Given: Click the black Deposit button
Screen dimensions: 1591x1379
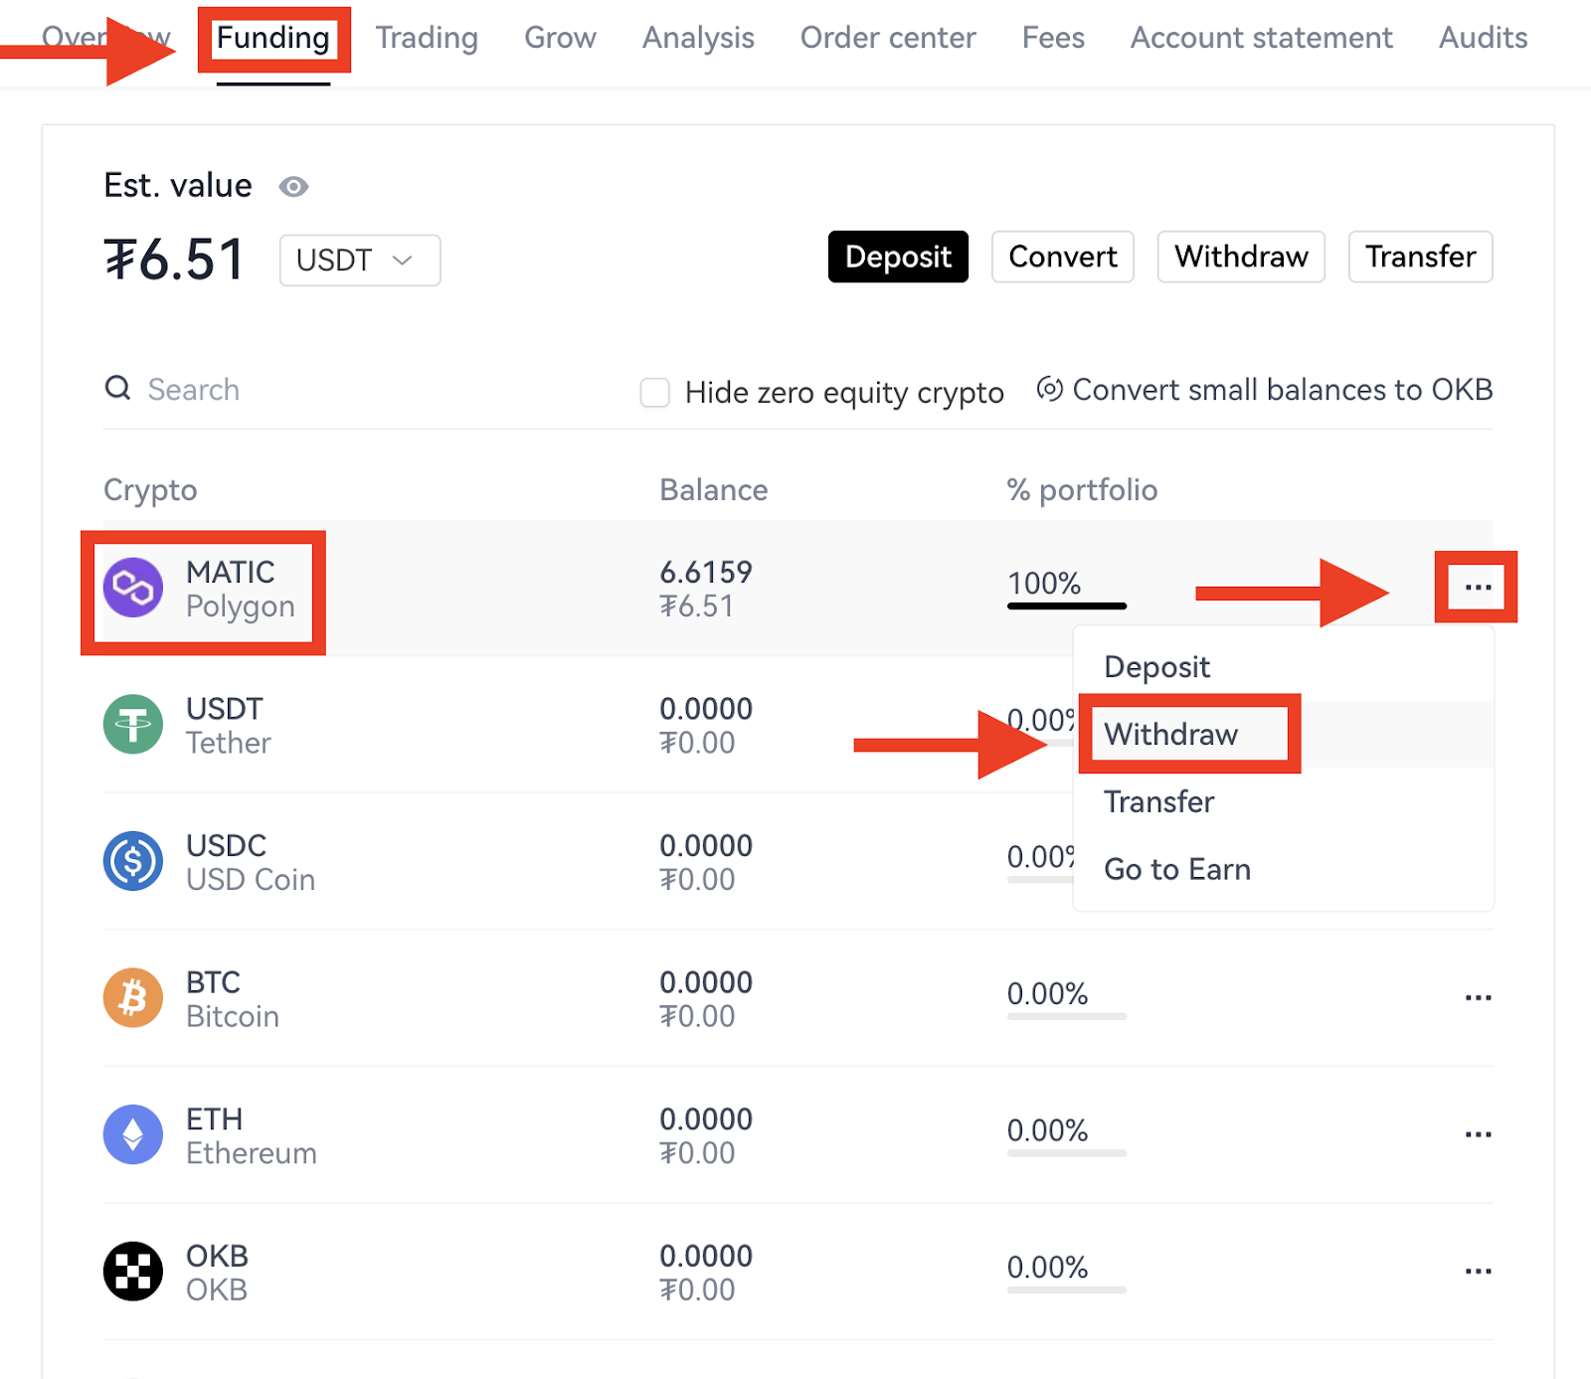Looking at the screenshot, I should [x=898, y=257].
